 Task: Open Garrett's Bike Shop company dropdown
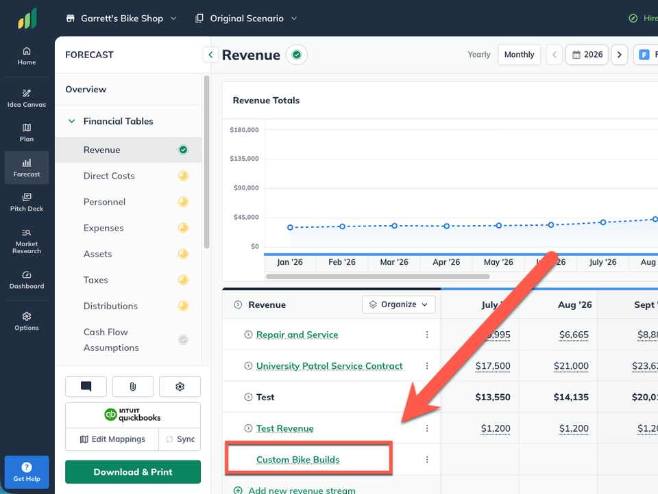click(121, 18)
